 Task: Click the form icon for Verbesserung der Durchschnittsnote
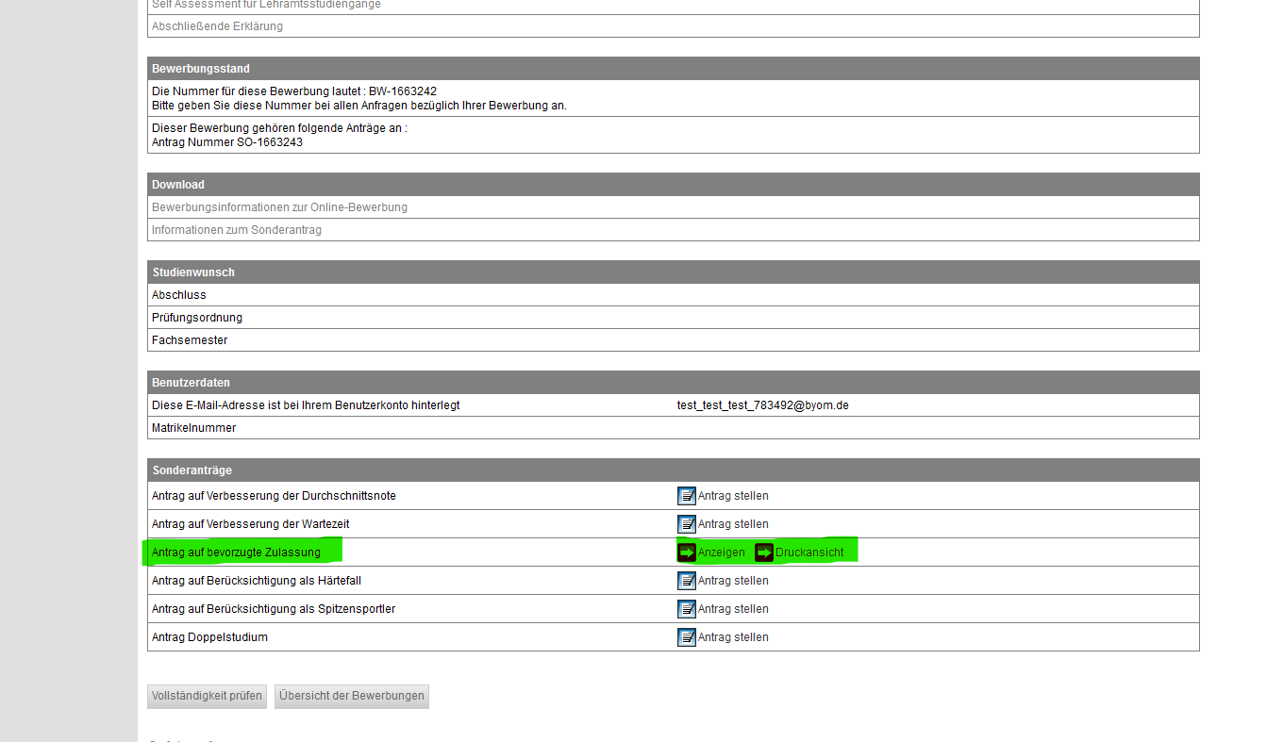687,496
